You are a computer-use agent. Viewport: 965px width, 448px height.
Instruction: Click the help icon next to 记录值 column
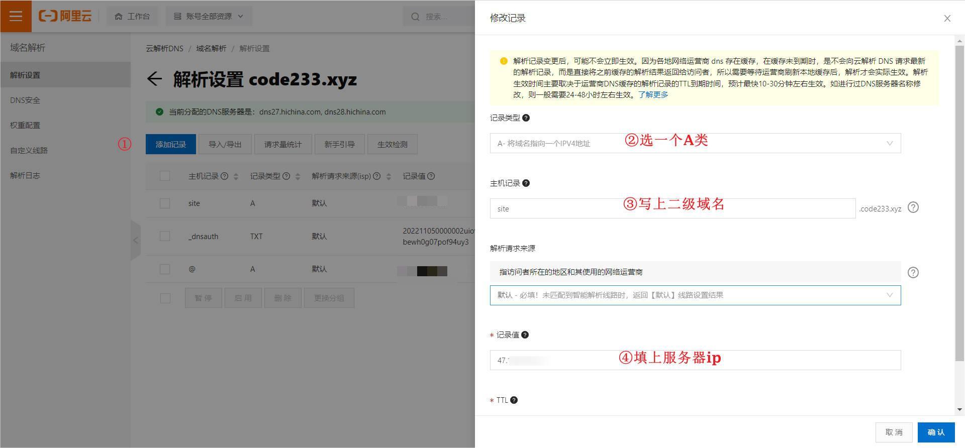[x=431, y=176]
